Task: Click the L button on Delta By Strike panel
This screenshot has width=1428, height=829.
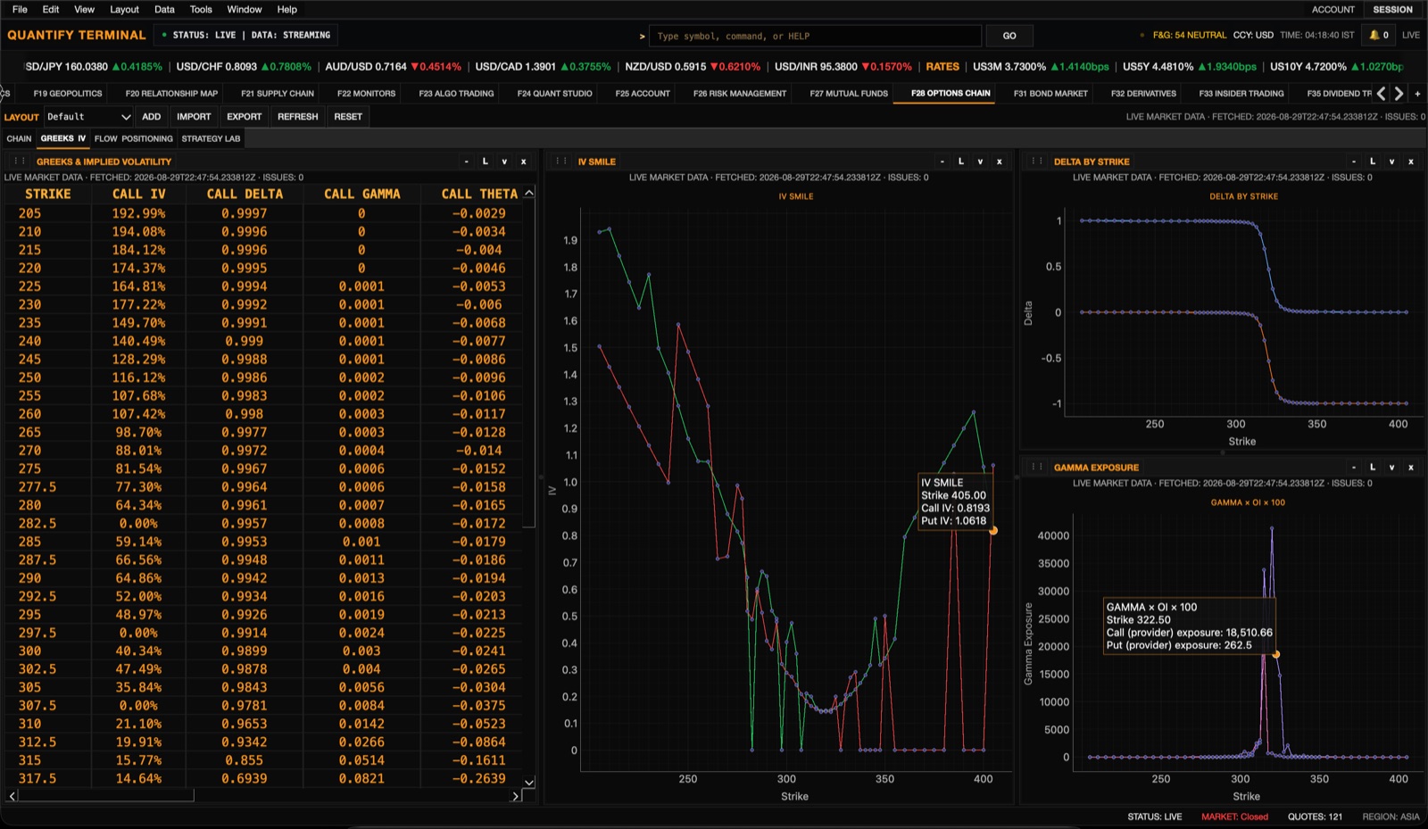Action: [x=1373, y=162]
